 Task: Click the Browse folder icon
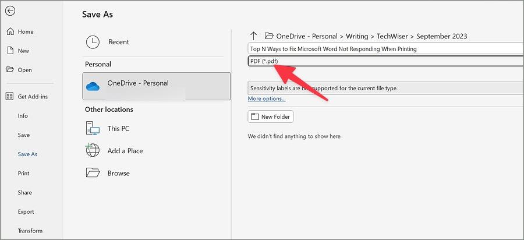pos(93,173)
